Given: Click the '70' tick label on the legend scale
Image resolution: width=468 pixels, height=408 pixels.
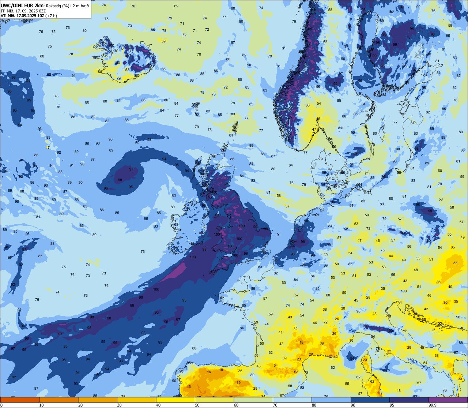Looking at the screenshot, I should (x=275, y=405).
